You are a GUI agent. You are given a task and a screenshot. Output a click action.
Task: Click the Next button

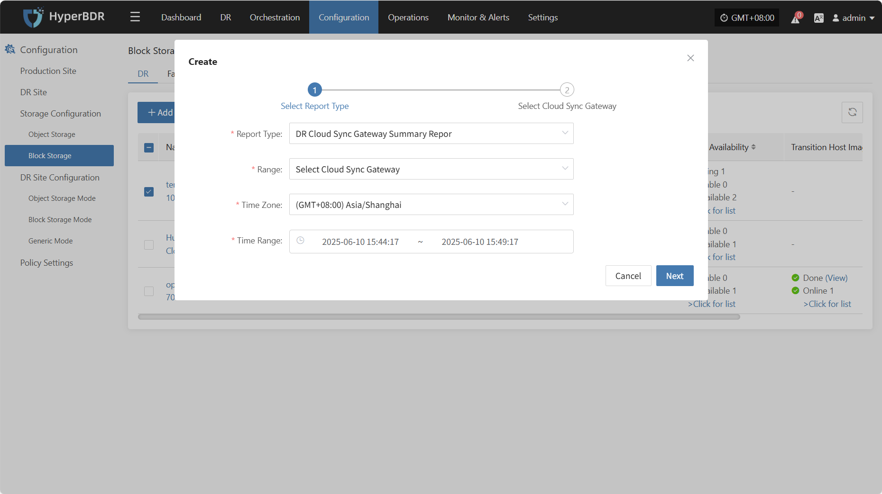(x=675, y=276)
